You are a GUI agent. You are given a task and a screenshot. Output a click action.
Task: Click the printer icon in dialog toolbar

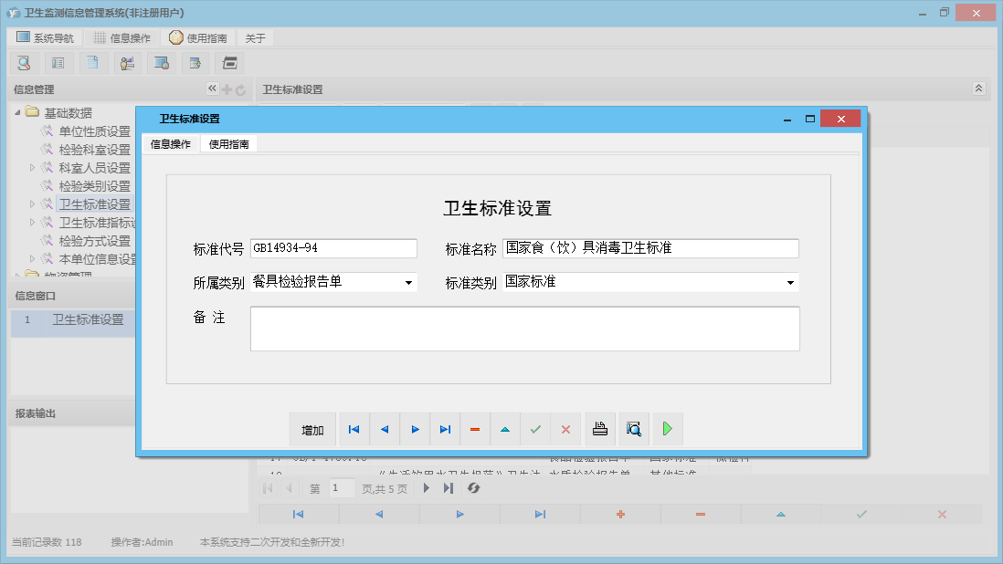tap(600, 429)
